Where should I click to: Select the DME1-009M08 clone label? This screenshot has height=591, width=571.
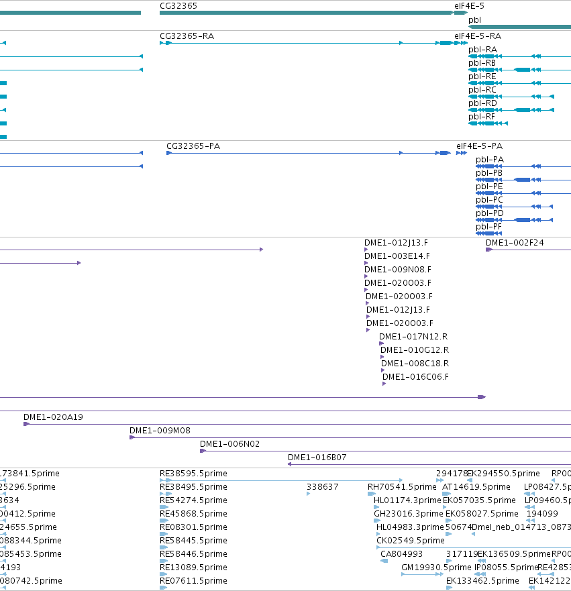(x=160, y=431)
